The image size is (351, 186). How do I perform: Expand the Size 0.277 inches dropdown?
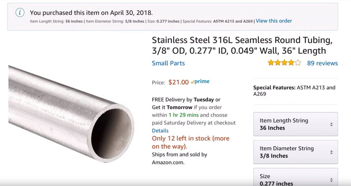click(295, 178)
